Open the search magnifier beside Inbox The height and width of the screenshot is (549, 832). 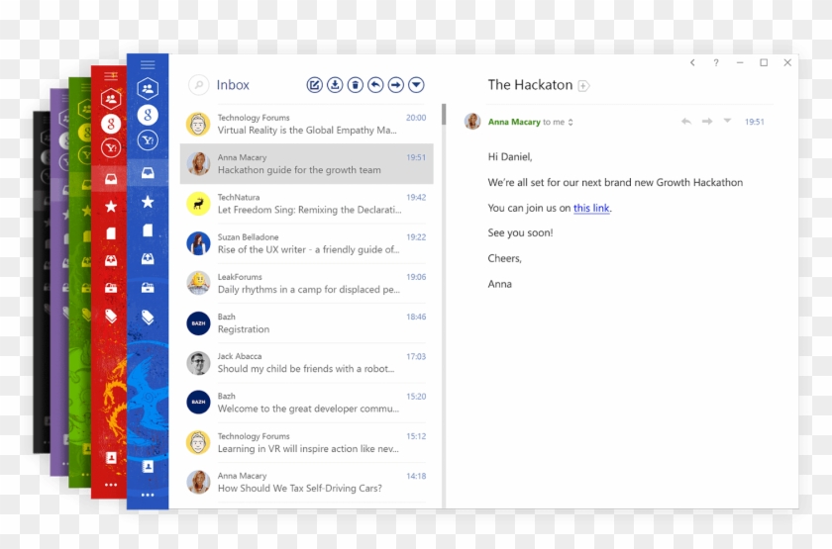click(x=199, y=86)
